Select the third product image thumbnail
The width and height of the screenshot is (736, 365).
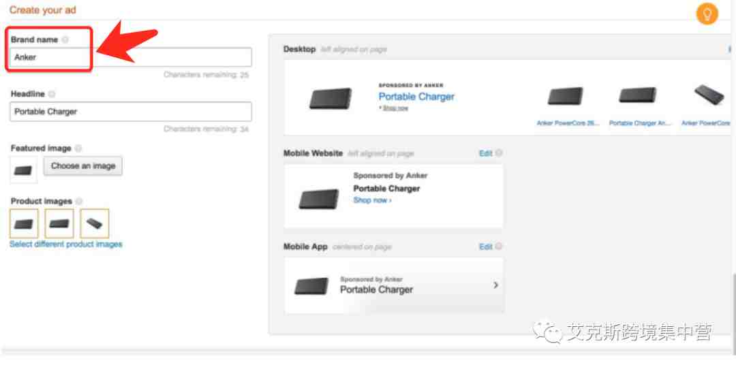(x=94, y=224)
